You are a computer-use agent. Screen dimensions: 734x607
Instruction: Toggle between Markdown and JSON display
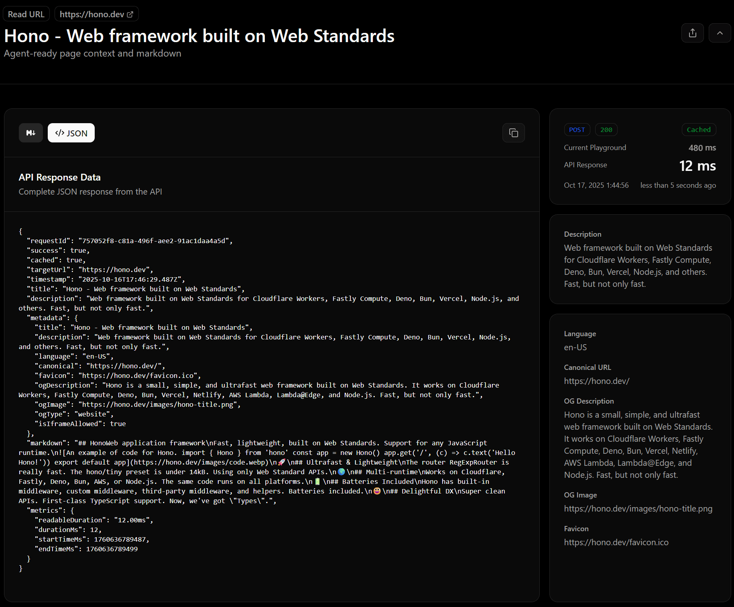tap(71, 133)
